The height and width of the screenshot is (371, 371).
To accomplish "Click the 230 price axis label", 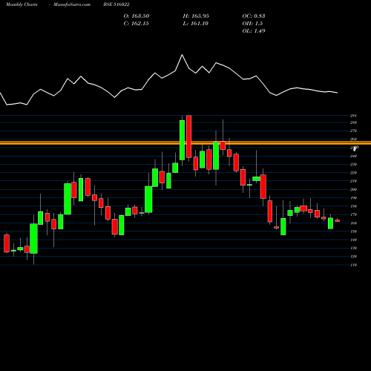I will 353,165.
